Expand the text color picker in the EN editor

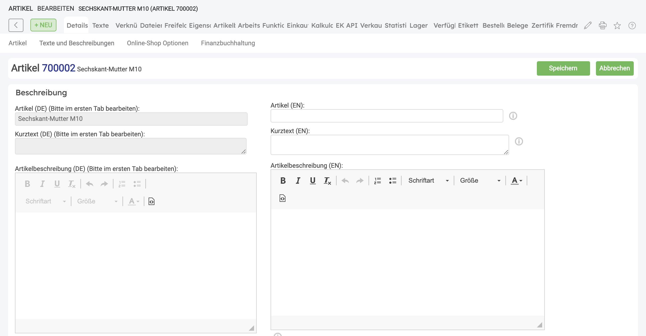pyautogui.click(x=517, y=181)
